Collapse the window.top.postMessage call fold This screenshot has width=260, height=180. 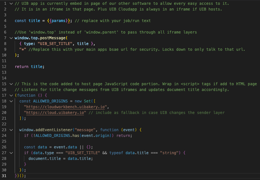[x=11, y=38]
